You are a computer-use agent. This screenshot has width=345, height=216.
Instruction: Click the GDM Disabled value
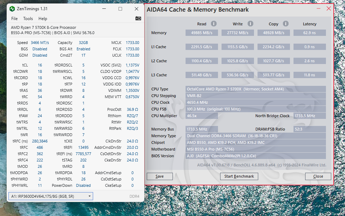point(40,55)
